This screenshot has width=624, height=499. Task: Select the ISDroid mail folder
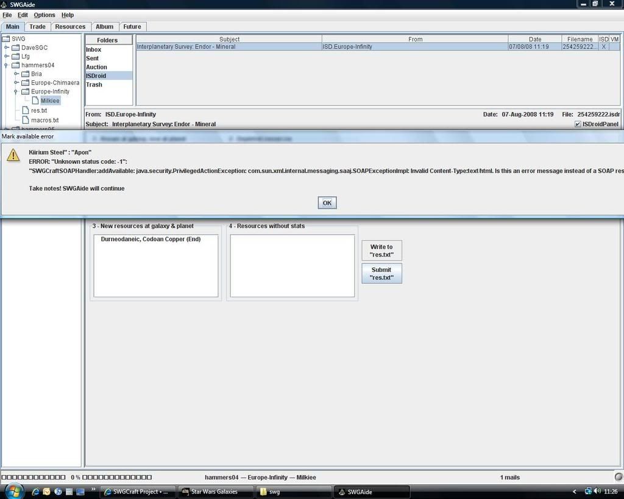pyautogui.click(x=108, y=76)
